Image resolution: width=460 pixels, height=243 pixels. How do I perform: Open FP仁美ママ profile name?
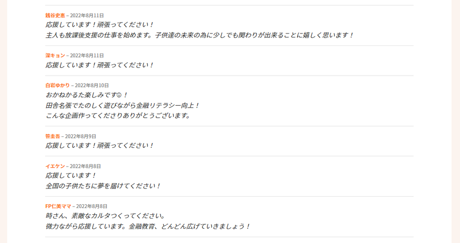tap(58, 206)
